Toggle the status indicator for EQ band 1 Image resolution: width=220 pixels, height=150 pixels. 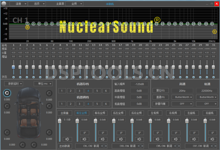pos(13,77)
